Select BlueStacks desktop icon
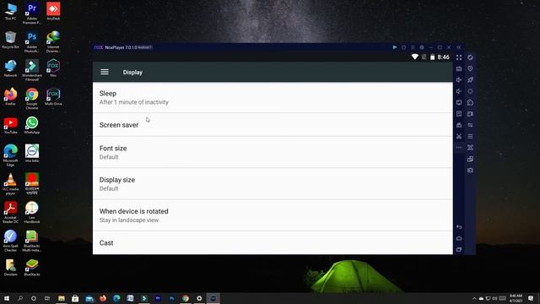The image size is (540, 304). [32, 267]
